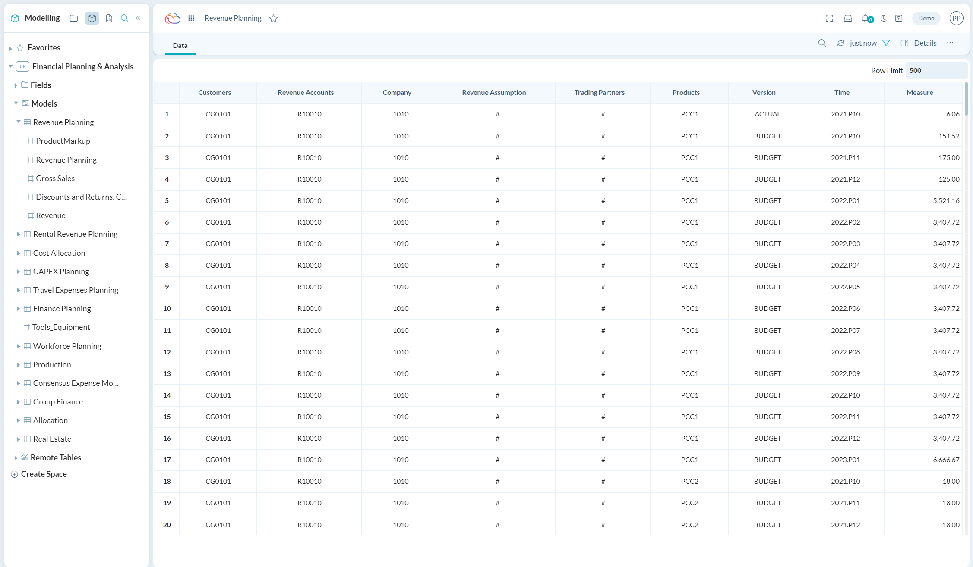Open the notifications bell

coord(865,18)
